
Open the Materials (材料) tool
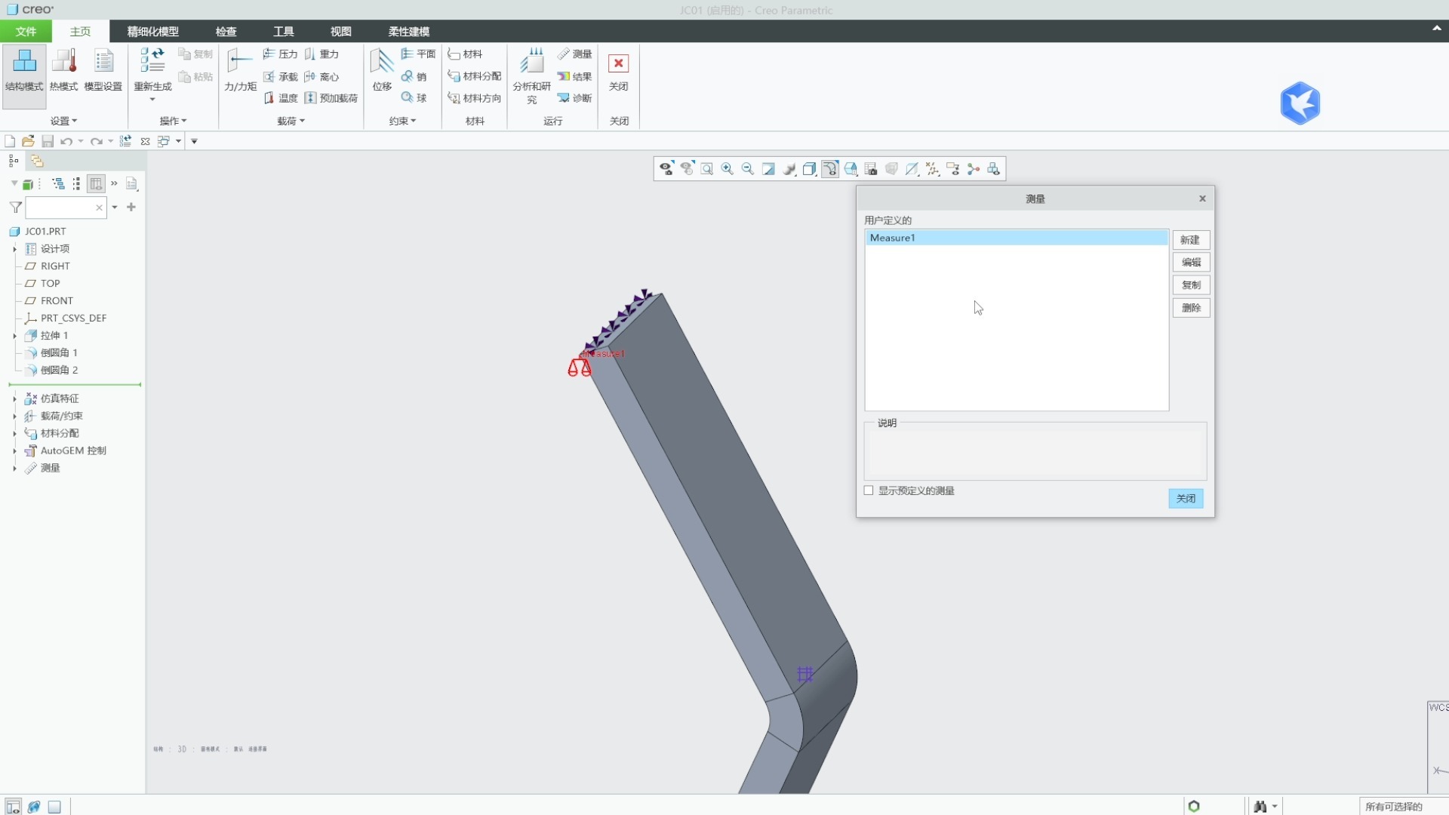[465, 54]
